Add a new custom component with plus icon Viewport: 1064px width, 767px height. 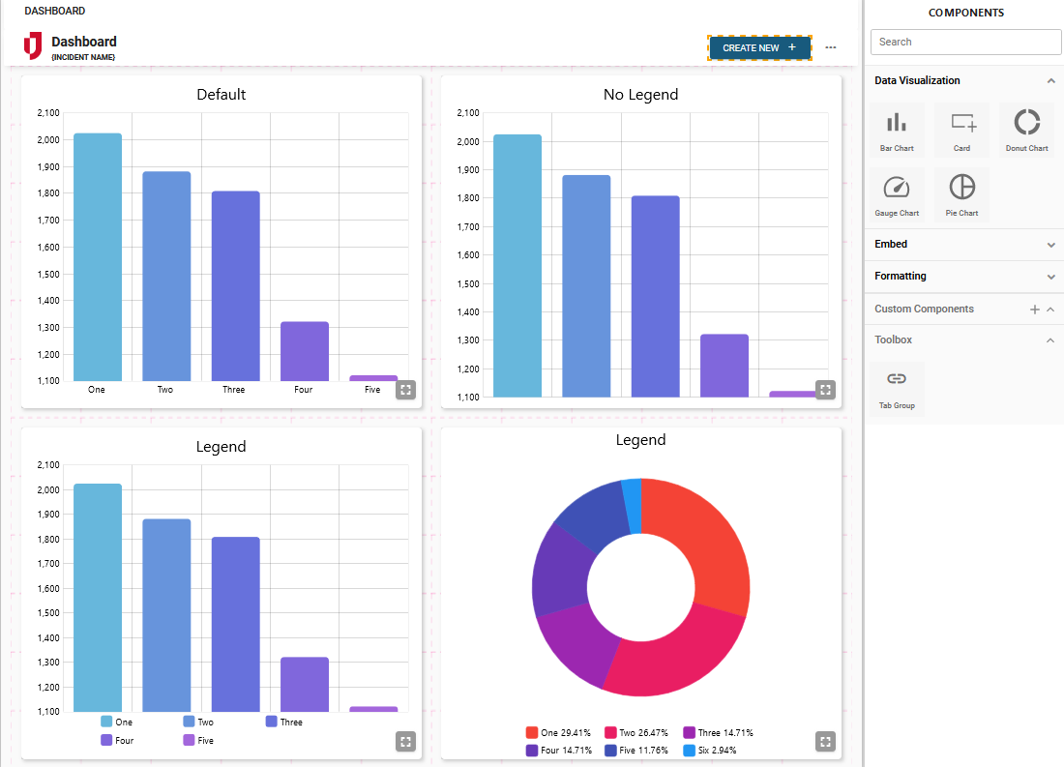click(1034, 310)
